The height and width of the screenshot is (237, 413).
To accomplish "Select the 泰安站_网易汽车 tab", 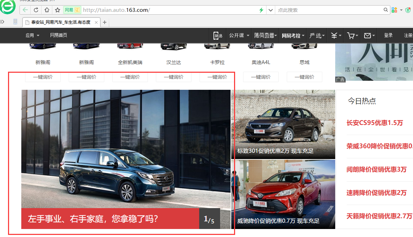I will (61, 22).
